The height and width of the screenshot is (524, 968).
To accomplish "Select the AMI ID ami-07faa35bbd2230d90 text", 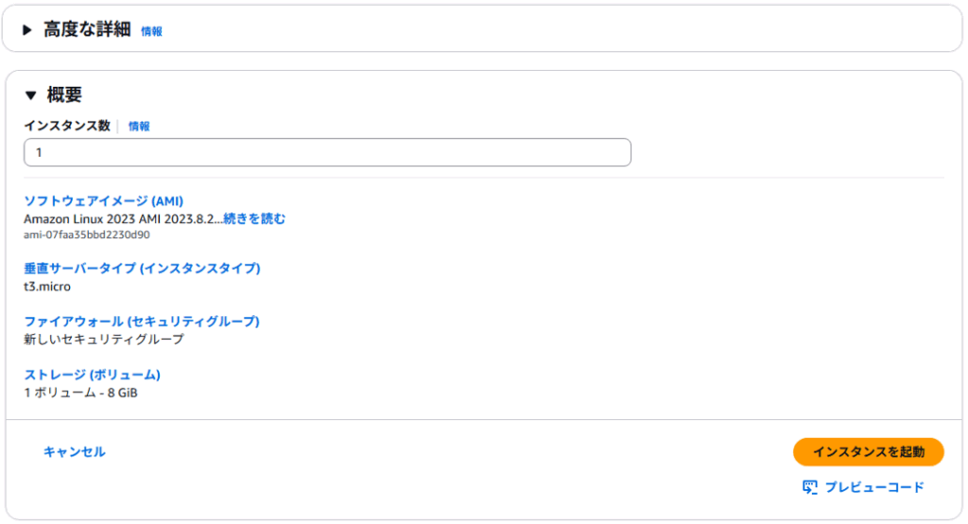I will (86, 235).
